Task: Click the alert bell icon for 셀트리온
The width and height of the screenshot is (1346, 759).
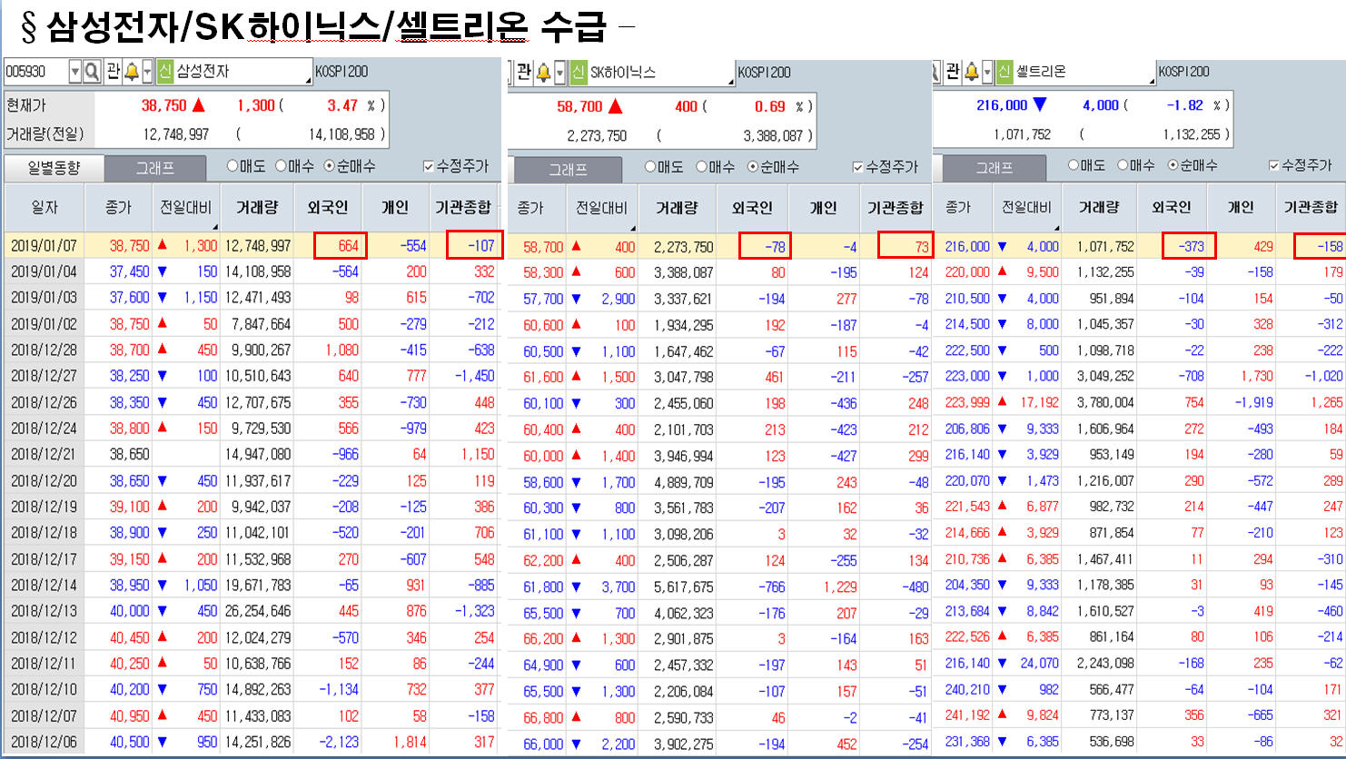Action: (x=971, y=71)
